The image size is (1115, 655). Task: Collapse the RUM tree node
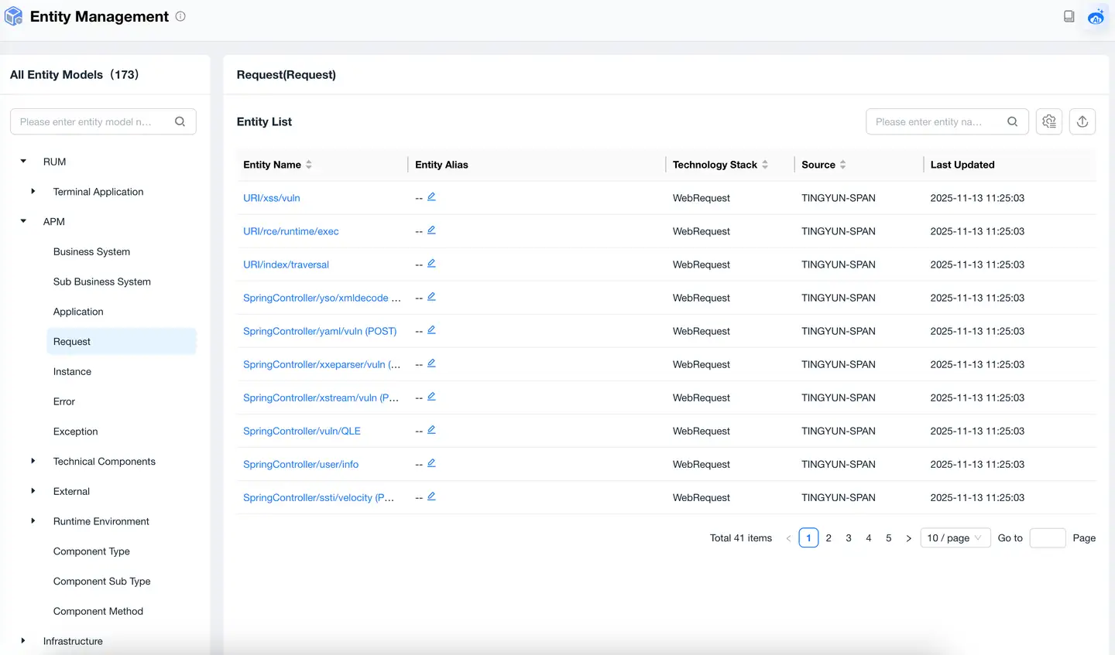23,162
